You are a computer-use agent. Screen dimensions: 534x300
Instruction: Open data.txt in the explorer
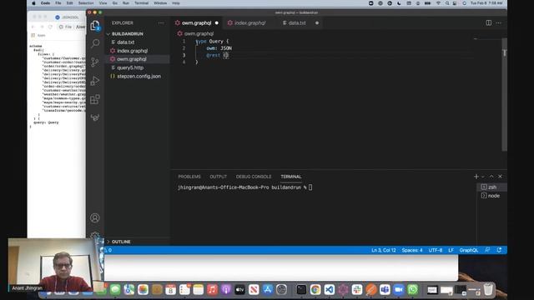[126, 42]
